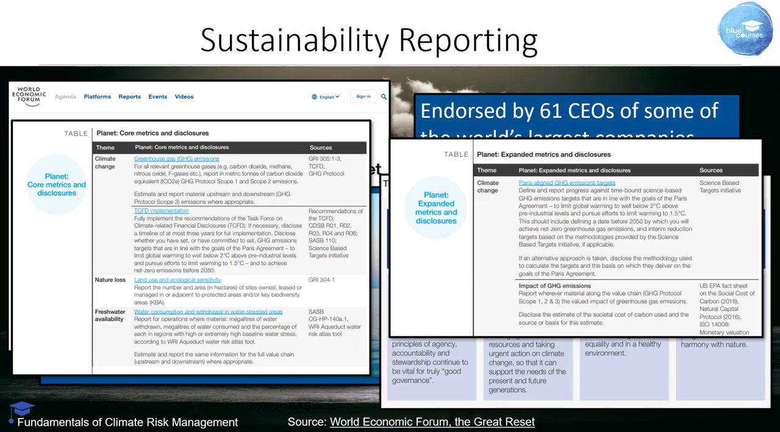Viewport: 780px width, 432px height.
Task: Click the Planet: Expanded metrics circle badge
Action: [x=436, y=208]
